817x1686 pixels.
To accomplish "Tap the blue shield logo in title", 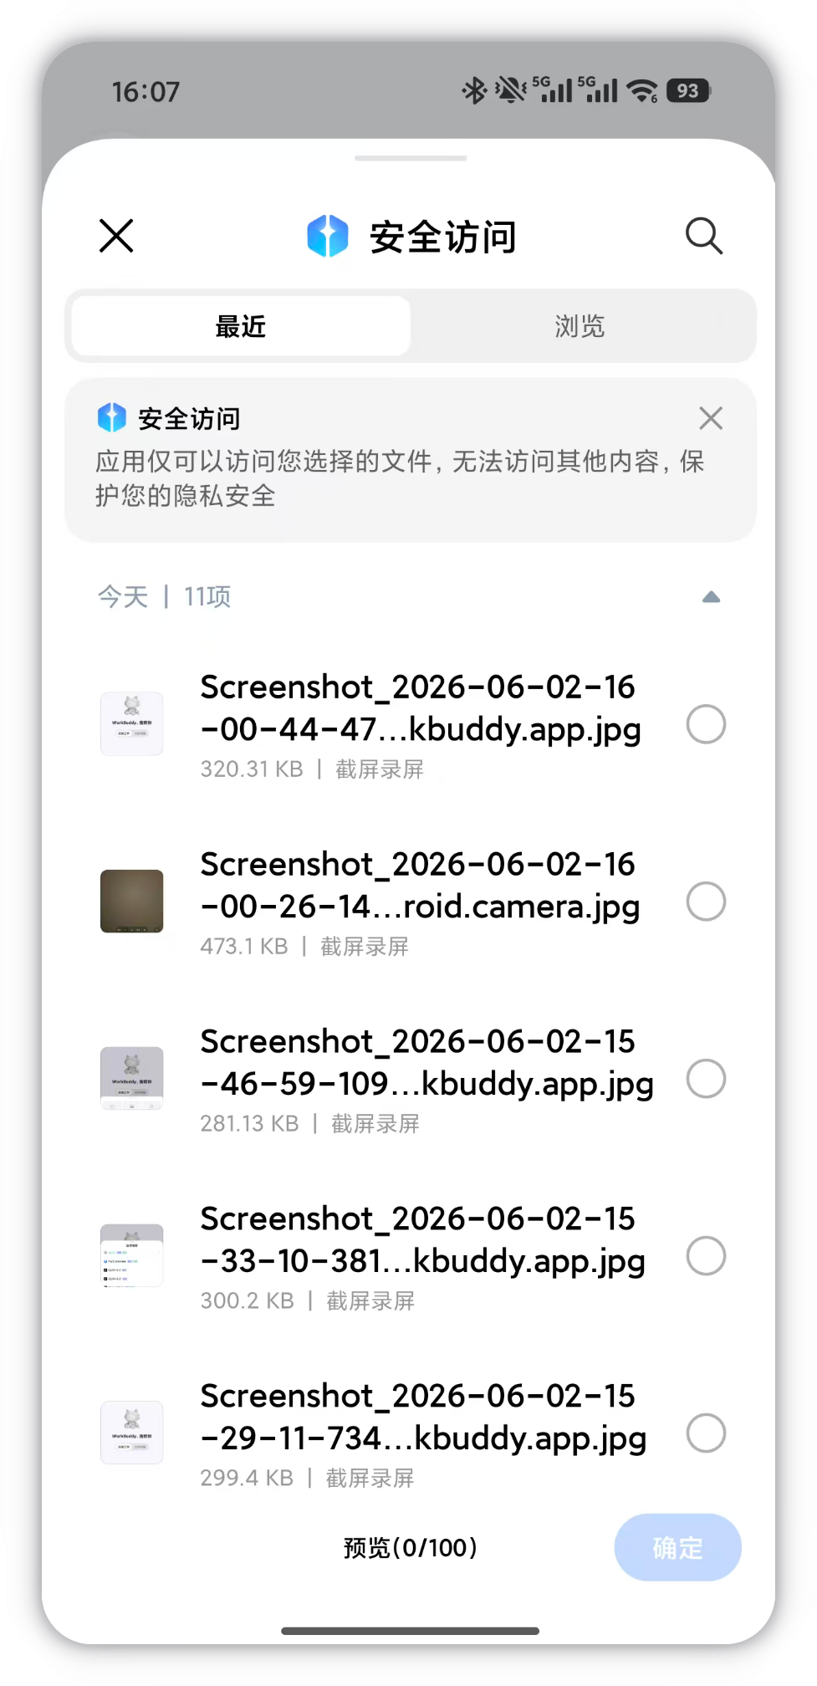I will point(328,236).
